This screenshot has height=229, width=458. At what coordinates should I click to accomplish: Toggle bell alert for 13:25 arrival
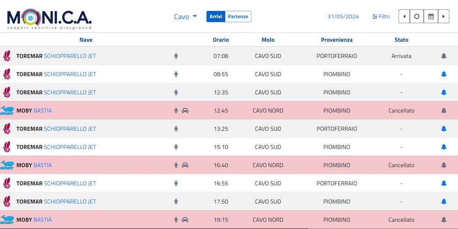443,129
